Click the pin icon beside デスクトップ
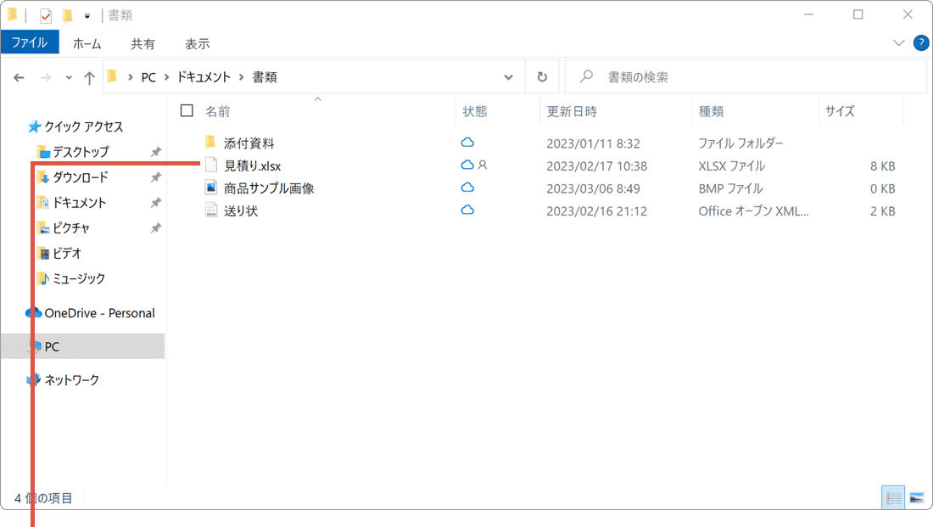 click(x=156, y=152)
